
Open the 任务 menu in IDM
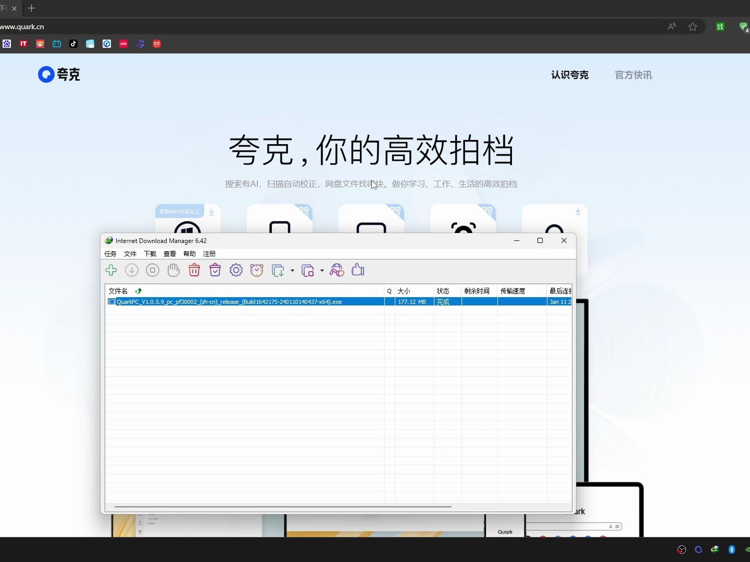(110, 253)
